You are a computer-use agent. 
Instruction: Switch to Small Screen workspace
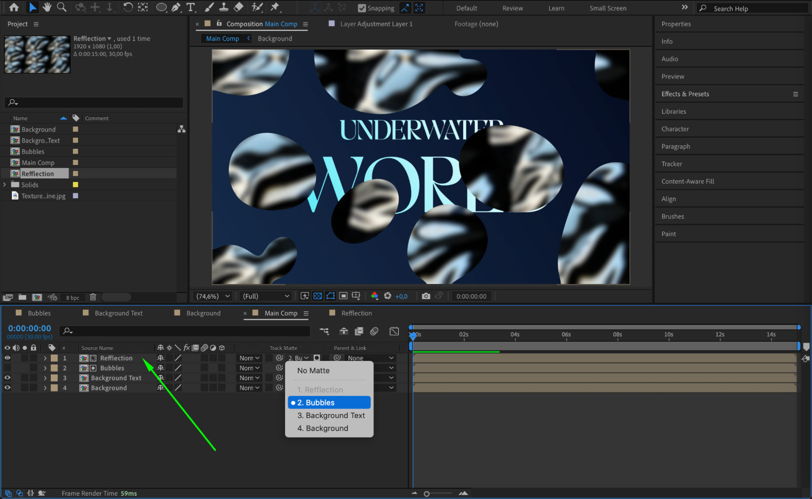(x=608, y=8)
